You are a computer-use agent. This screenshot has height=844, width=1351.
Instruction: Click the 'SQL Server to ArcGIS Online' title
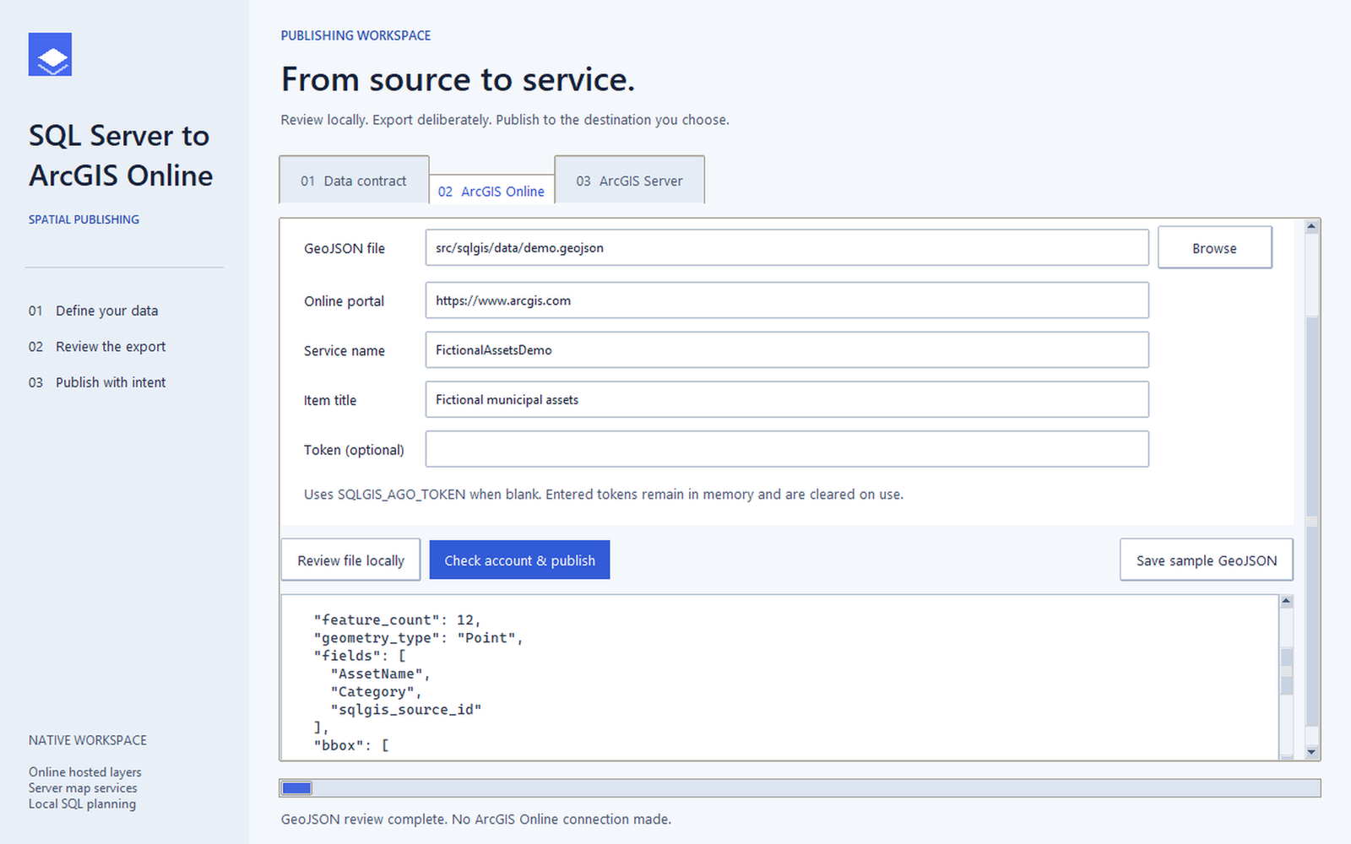click(x=121, y=155)
